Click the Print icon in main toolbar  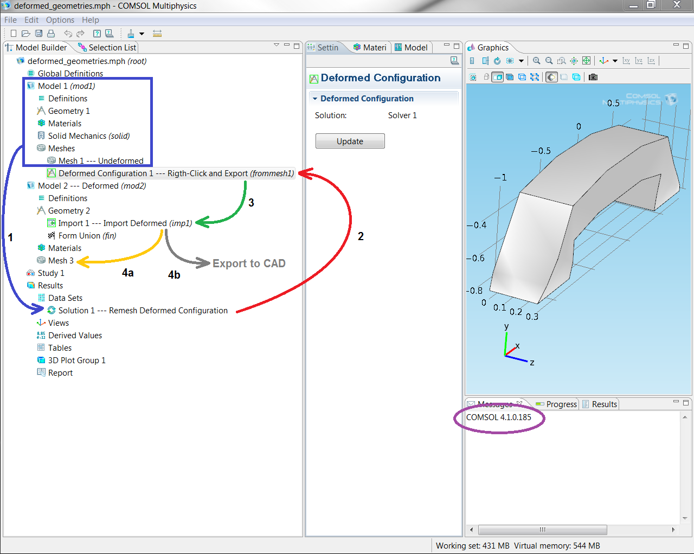point(51,34)
